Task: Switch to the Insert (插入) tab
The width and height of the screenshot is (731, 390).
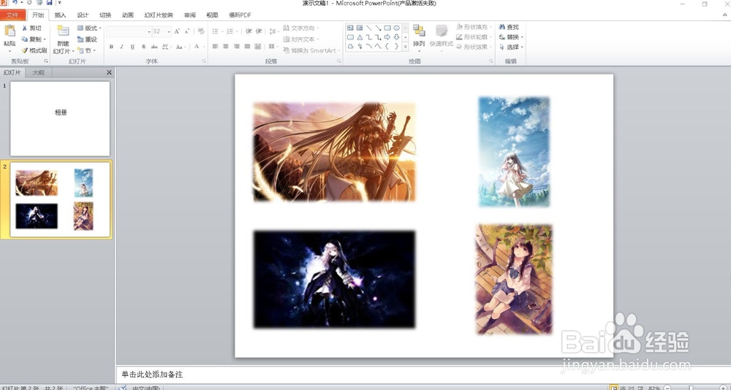Action: click(60, 15)
